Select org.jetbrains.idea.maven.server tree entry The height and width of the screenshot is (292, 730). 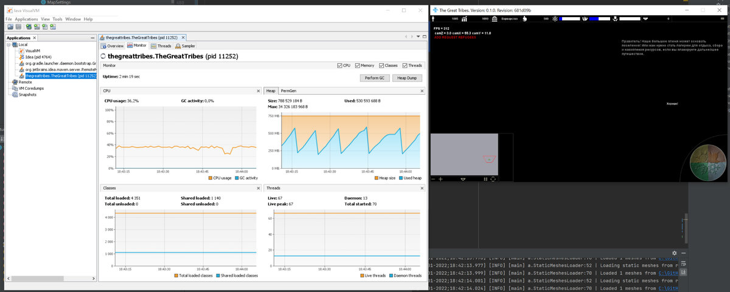[x=61, y=69]
